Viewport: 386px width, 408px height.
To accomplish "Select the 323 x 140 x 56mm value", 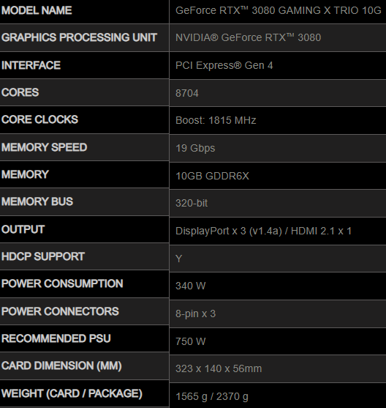I will coord(219,368).
